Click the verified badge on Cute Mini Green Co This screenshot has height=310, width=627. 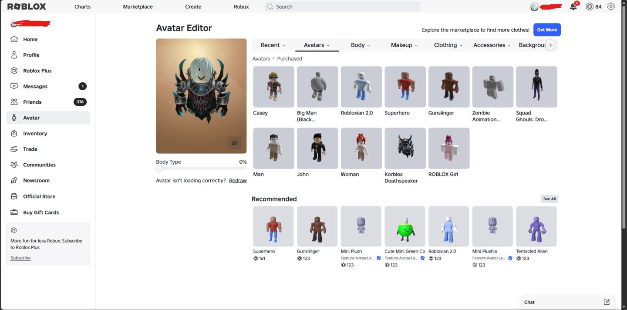pos(422,258)
